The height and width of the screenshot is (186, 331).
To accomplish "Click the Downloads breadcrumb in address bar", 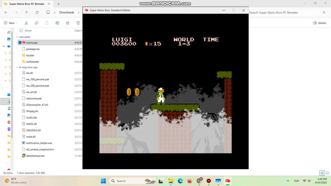I will click(x=67, y=12).
